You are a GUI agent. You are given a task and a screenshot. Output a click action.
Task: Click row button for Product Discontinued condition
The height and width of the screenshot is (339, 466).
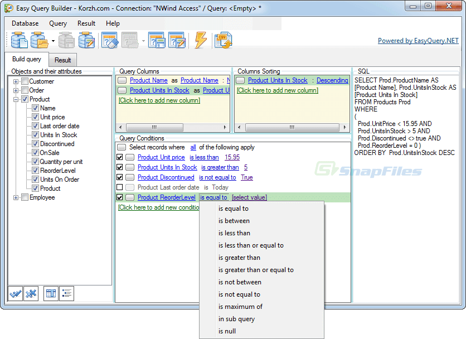(130, 177)
